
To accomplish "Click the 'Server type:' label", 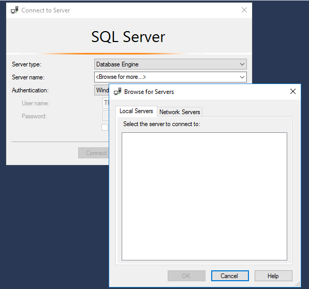I will pos(26,64).
